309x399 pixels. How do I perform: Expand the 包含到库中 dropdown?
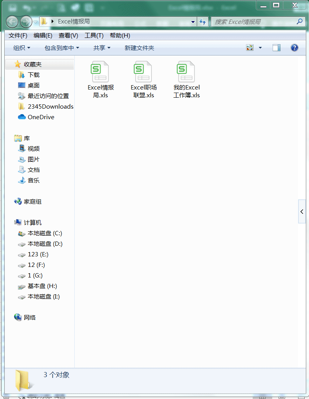click(x=62, y=48)
